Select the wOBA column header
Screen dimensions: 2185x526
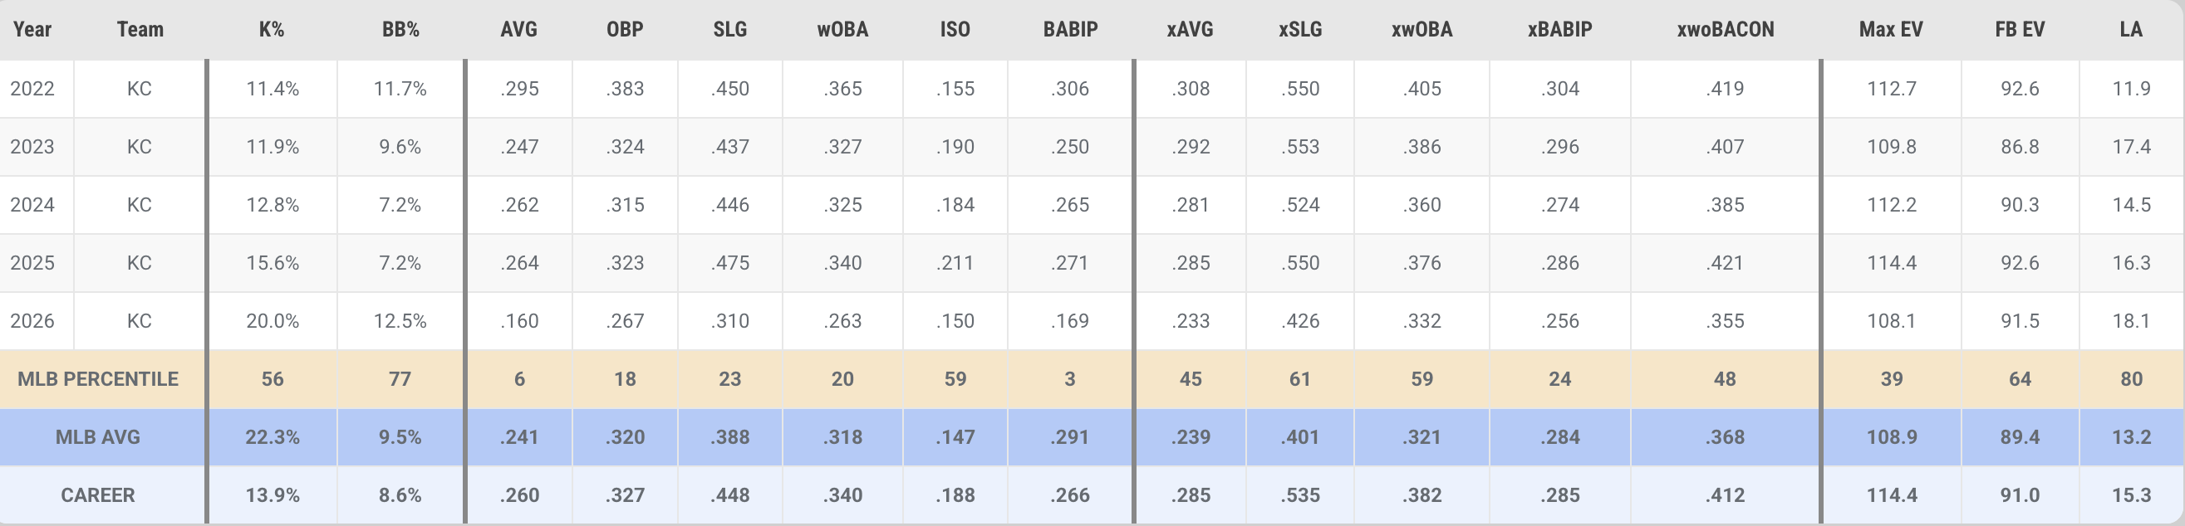[x=842, y=30]
